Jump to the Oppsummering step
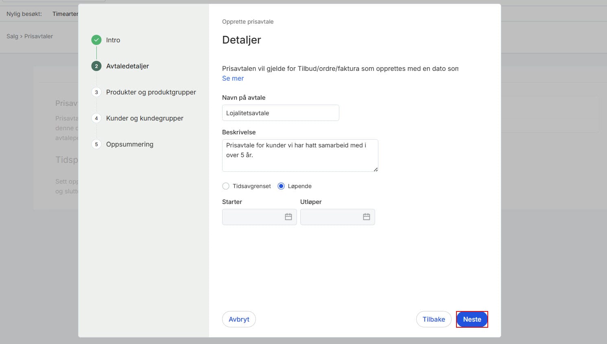The width and height of the screenshot is (607, 344). tap(129, 144)
